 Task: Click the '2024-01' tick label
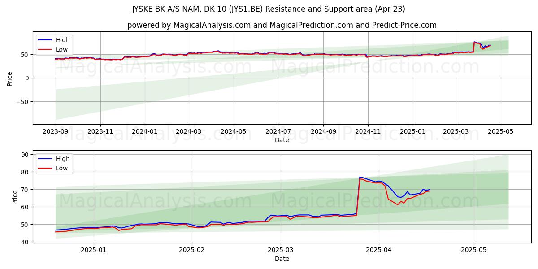pyautogui.click(x=145, y=132)
